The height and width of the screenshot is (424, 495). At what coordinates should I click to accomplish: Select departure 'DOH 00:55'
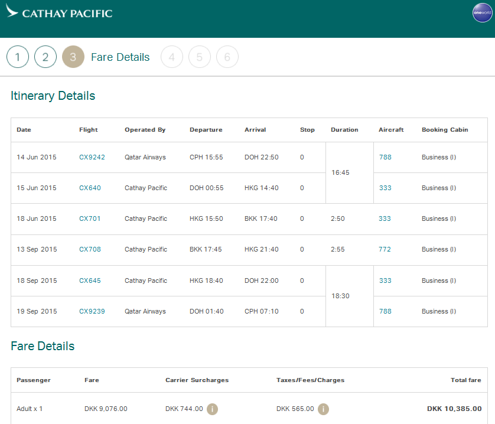click(207, 188)
